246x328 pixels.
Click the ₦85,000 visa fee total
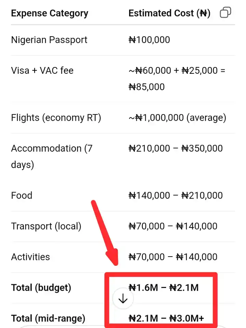[x=147, y=87]
